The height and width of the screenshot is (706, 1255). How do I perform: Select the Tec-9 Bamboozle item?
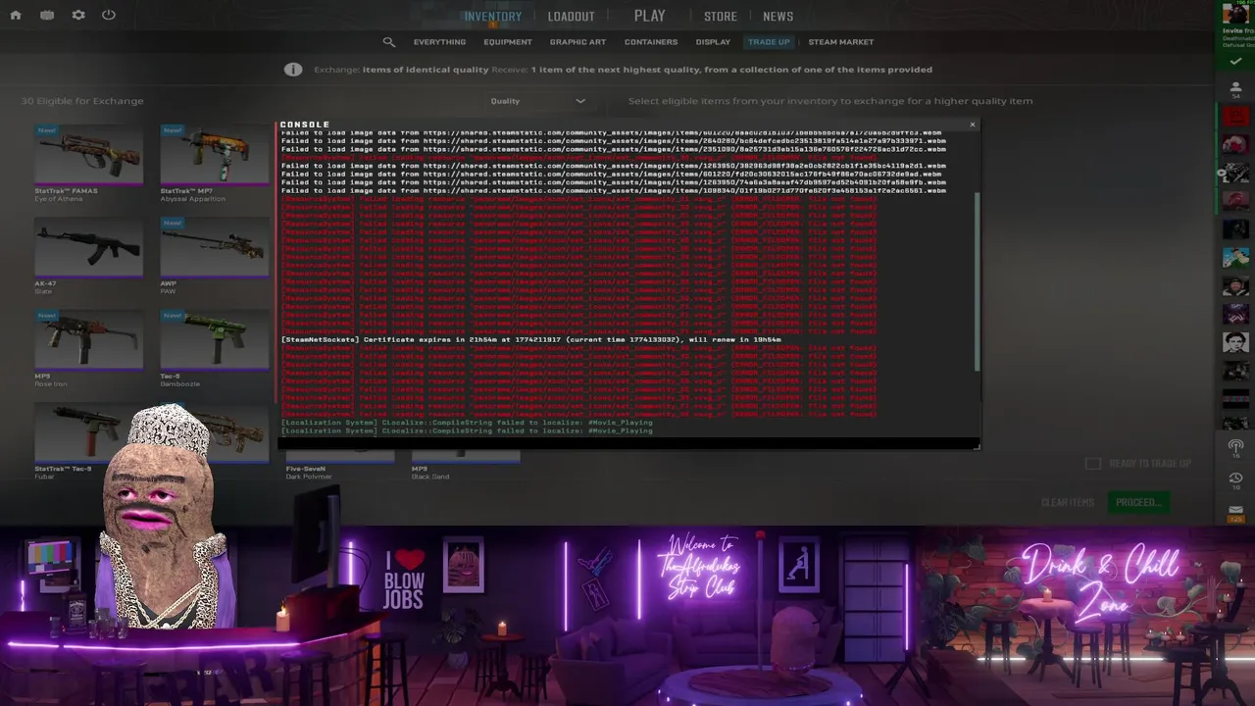point(214,348)
